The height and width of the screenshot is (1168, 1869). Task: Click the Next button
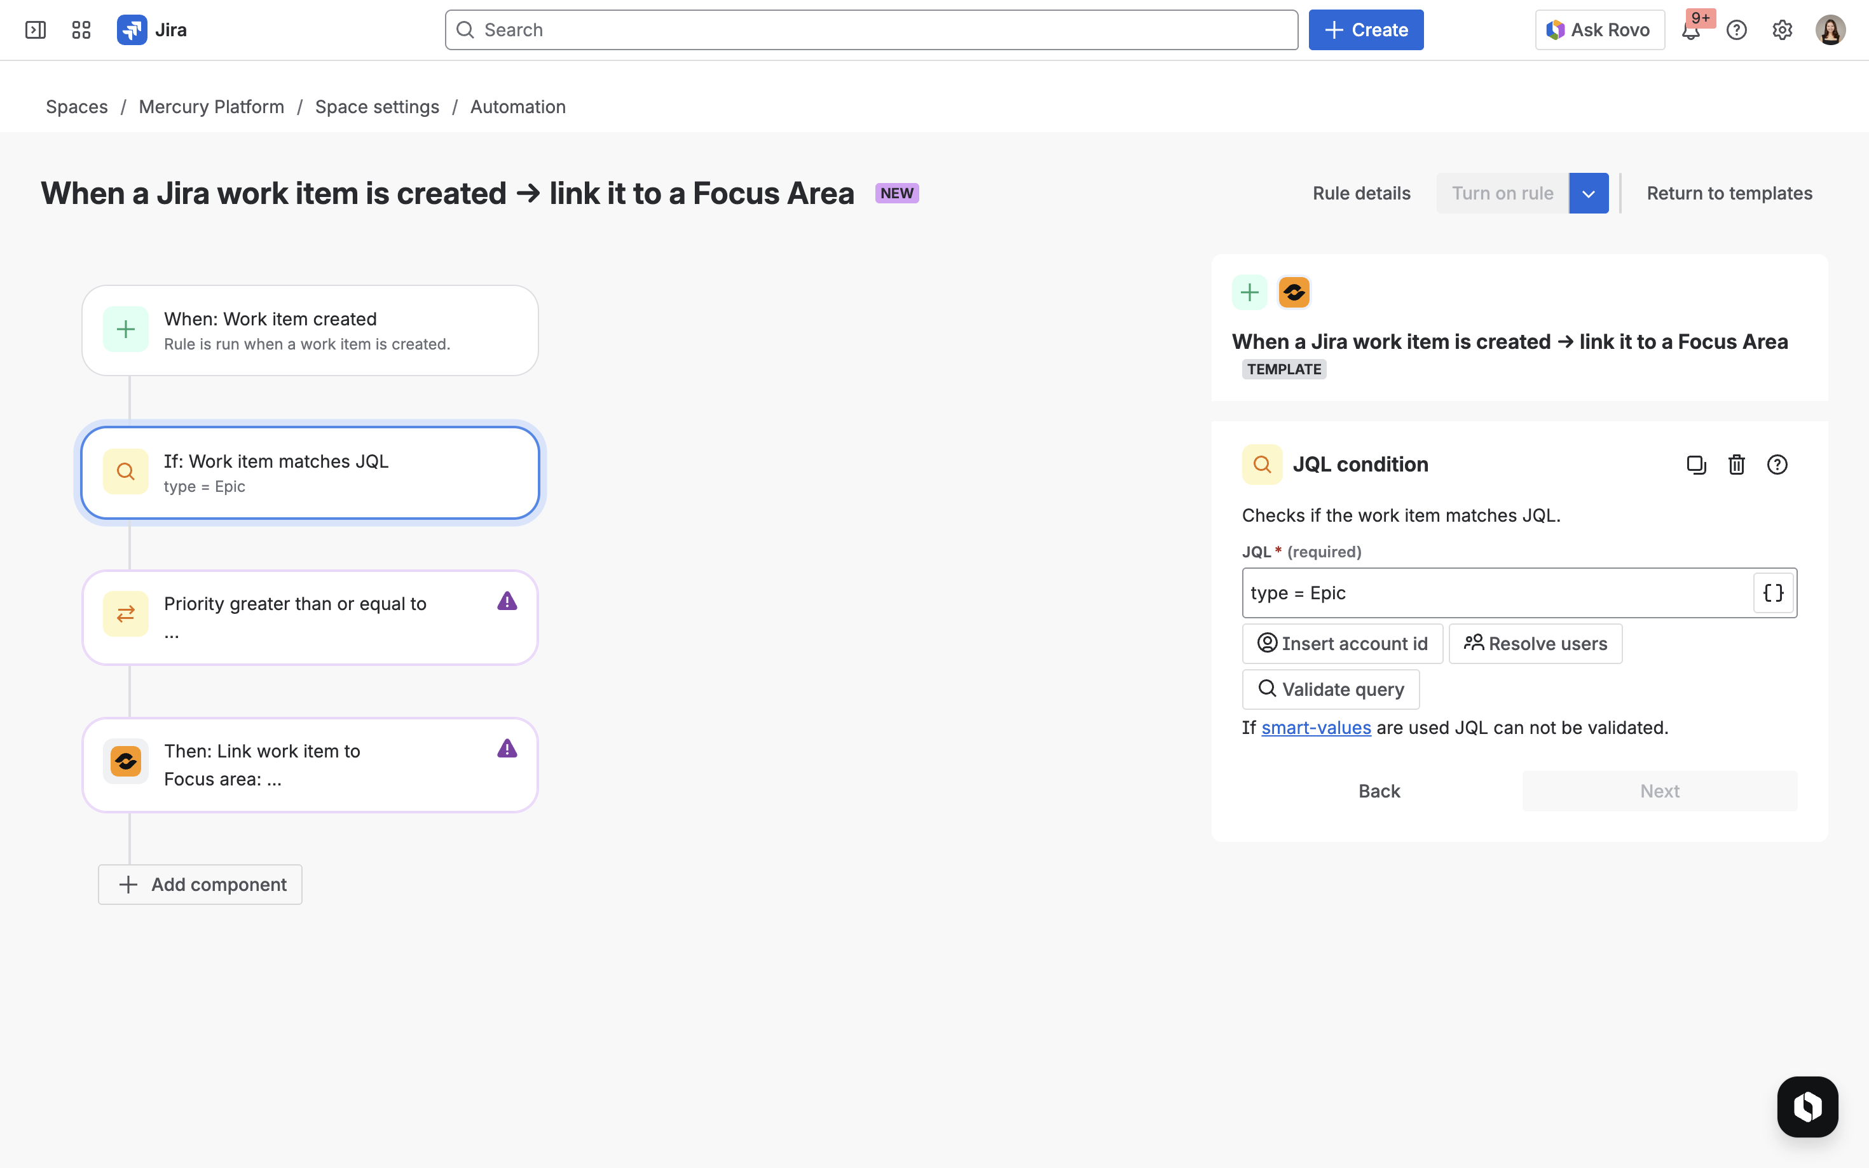click(1660, 791)
